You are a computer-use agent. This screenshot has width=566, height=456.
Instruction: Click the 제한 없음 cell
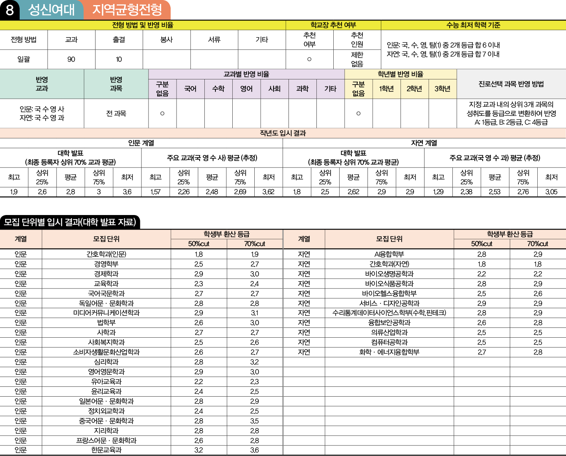point(357,59)
